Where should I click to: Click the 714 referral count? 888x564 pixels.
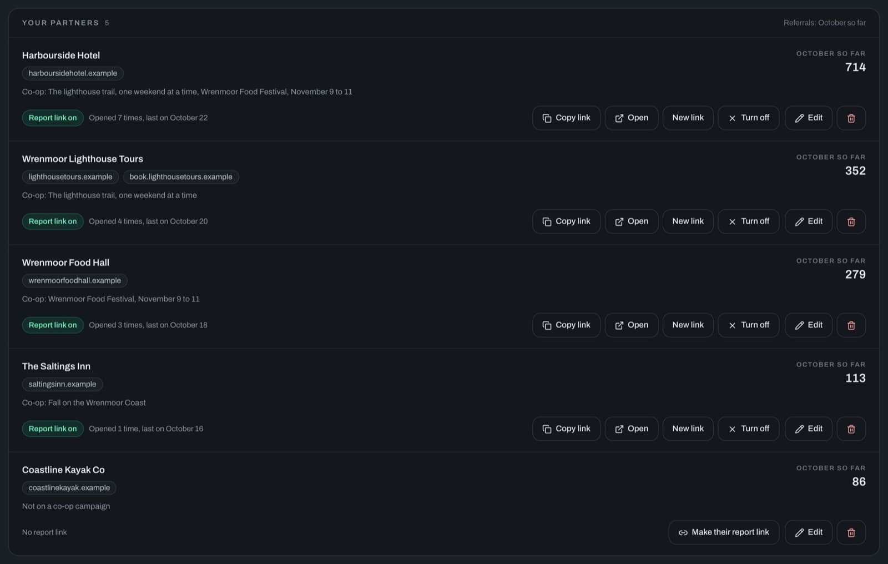pyautogui.click(x=855, y=67)
